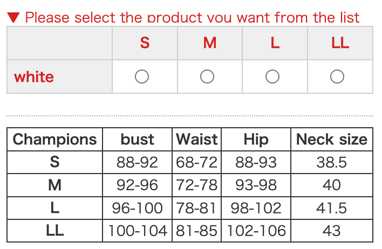Click the neck size 43 cell

[332, 231]
